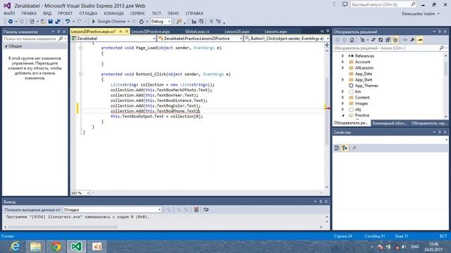This screenshot has height=253, width=451.
Task: Expand the Account folder
Action: (x=342, y=62)
